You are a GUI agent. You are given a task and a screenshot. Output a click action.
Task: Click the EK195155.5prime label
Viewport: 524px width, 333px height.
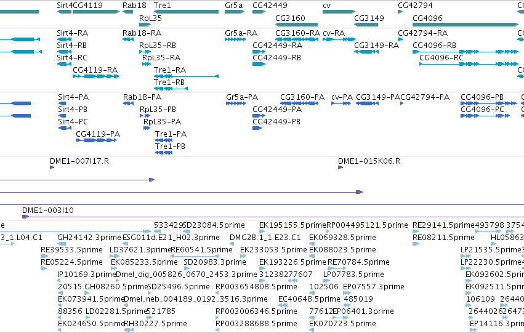pos(292,225)
